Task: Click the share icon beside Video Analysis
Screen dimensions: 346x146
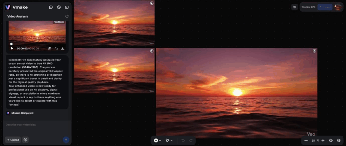Action: (67, 16)
